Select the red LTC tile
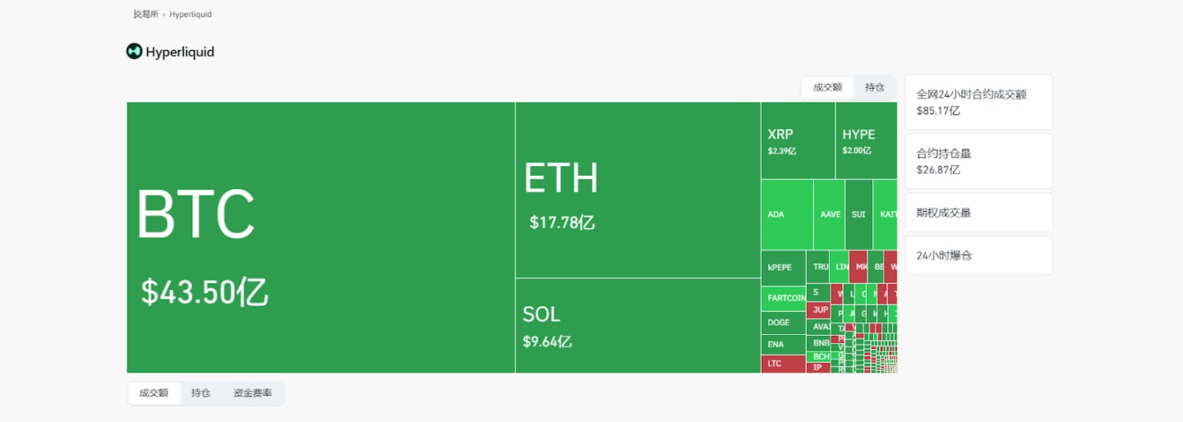The width and height of the screenshot is (1183, 422). click(x=783, y=364)
